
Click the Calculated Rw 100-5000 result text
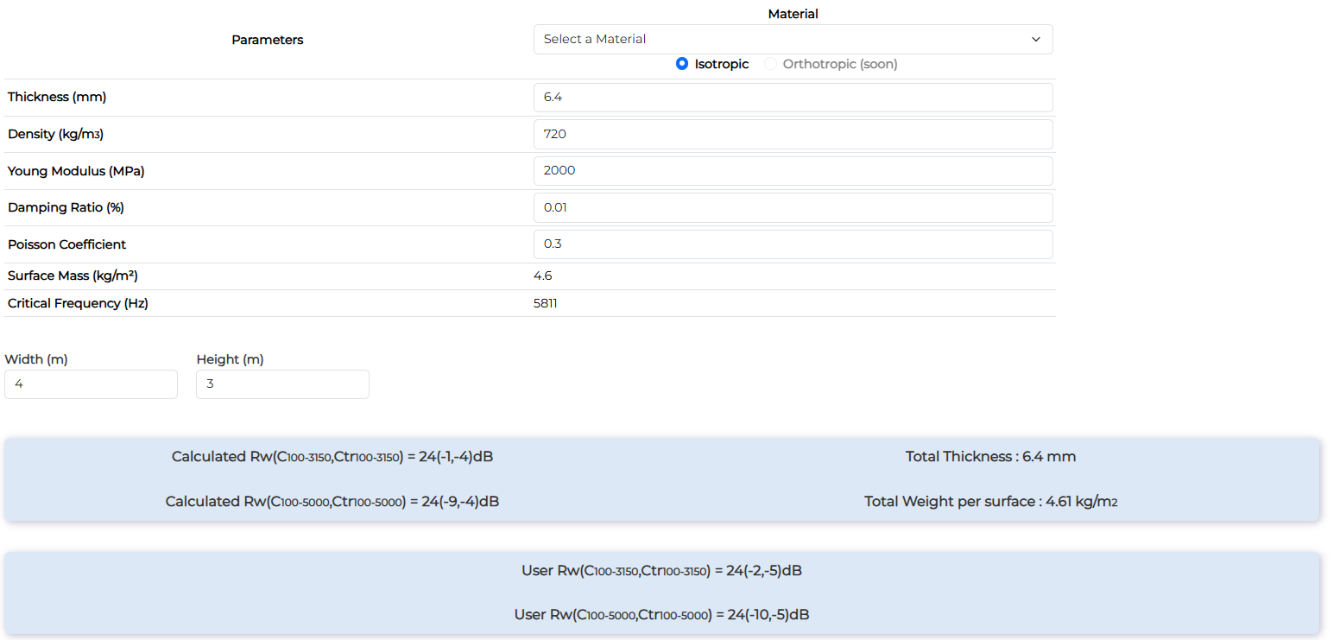coord(332,502)
